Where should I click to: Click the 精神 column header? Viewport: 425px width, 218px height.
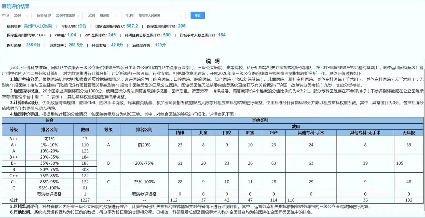coord(180,133)
